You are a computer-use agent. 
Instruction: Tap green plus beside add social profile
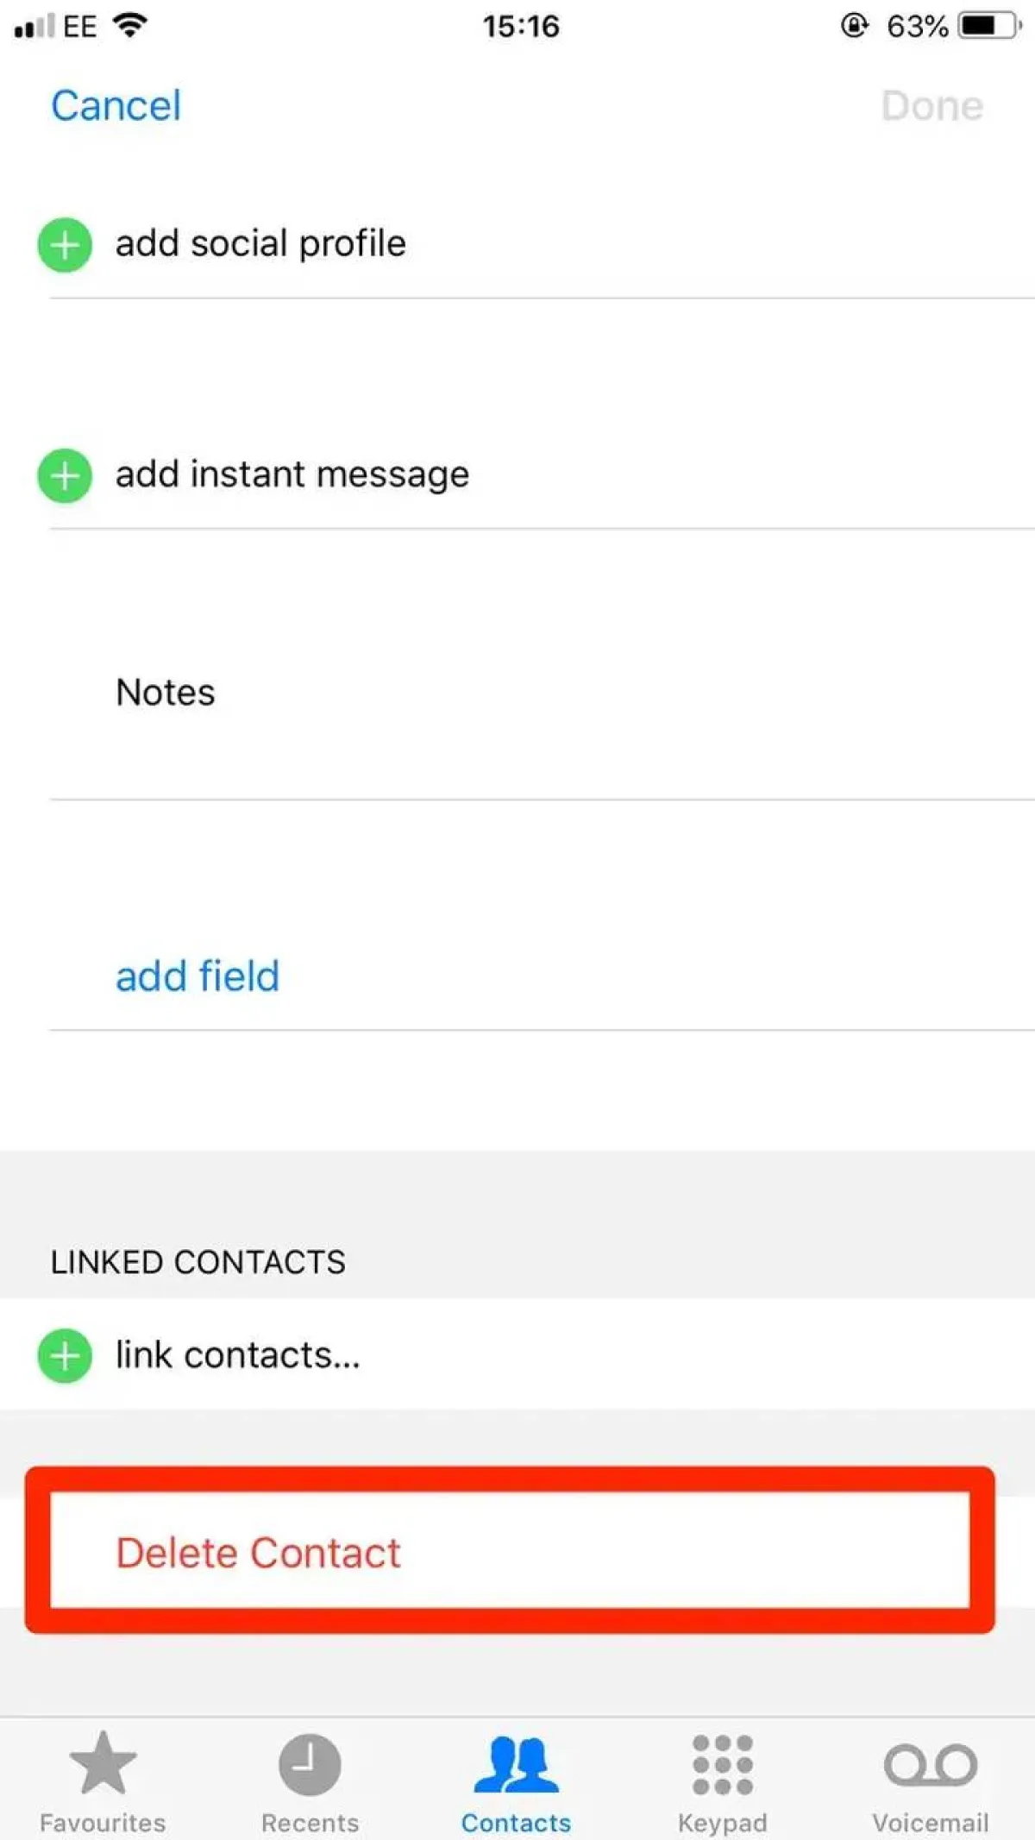65,245
